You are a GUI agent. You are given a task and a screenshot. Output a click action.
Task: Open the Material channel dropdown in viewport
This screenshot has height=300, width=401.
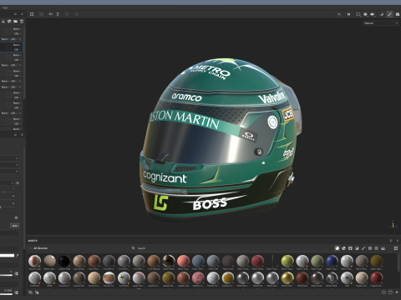tap(381, 23)
